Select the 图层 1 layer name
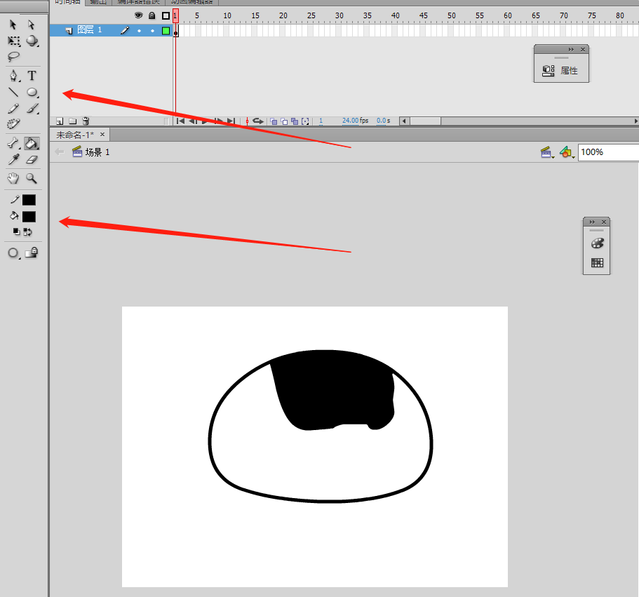This screenshot has width=639, height=597. [x=89, y=29]
